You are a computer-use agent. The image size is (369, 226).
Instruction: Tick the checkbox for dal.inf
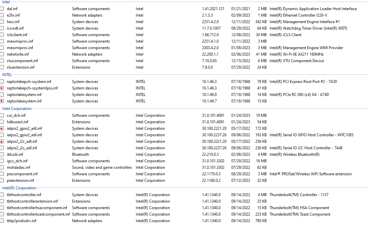click(x=2, y=9)
